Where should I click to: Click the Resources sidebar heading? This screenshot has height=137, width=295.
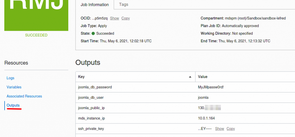[16, 63]
